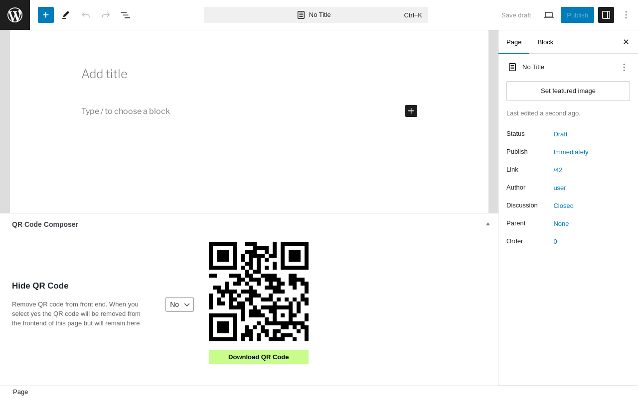The height and width of the screenshot is (398, 638).
Task: Open the Options three-dot menu in top bar
Action: pos(626,15)
